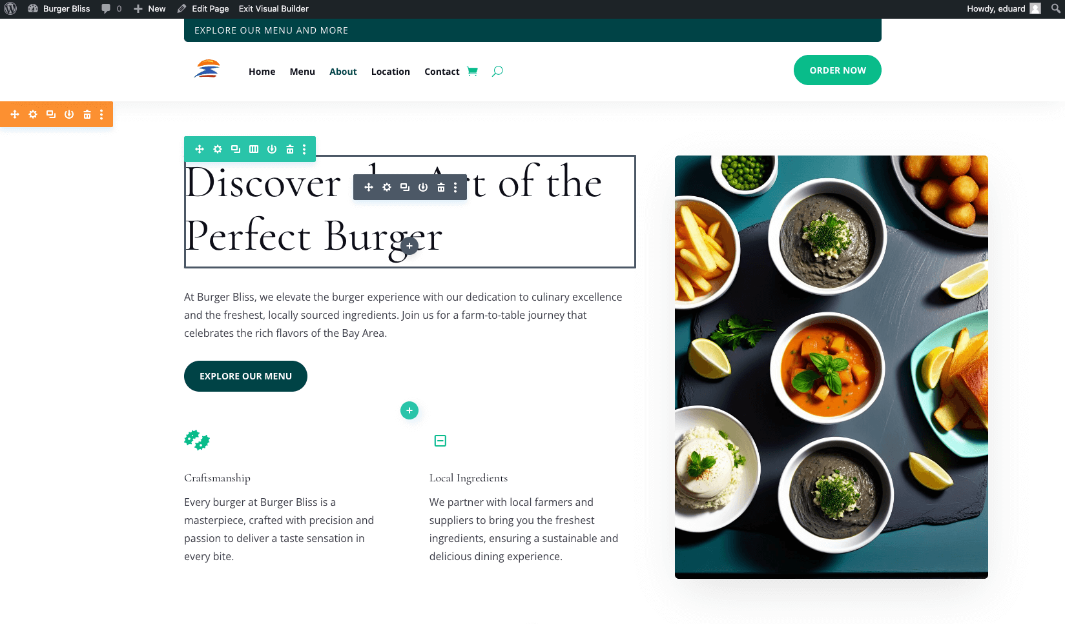1065x624 pixels.
Task: Expand more options in green row toolbar
Action: (304, 149)
